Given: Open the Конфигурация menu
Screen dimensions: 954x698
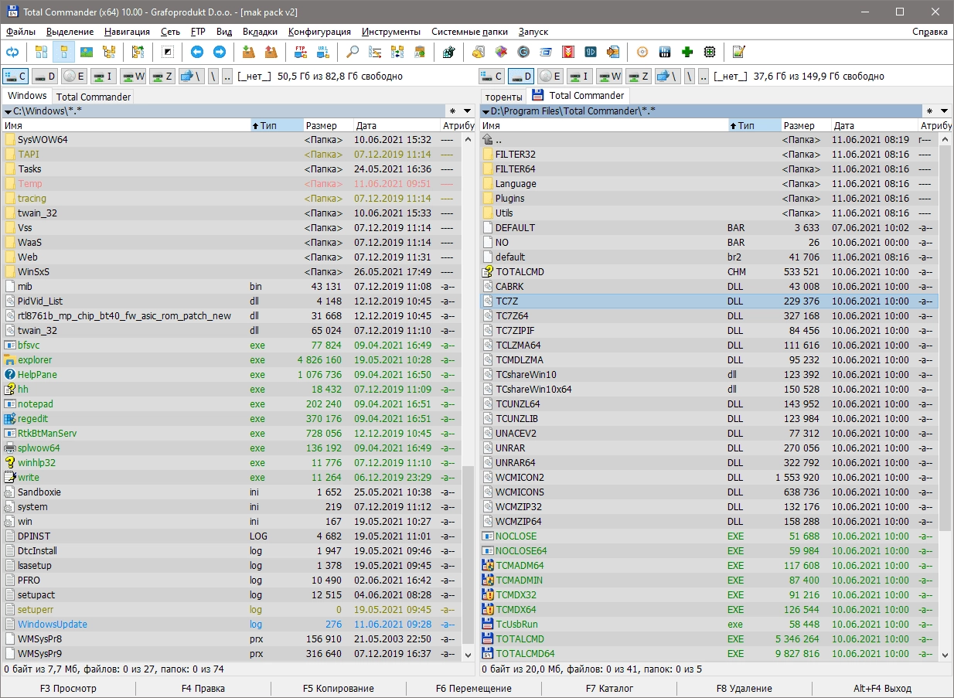Looking at the screenshot, I should (319, 32).
